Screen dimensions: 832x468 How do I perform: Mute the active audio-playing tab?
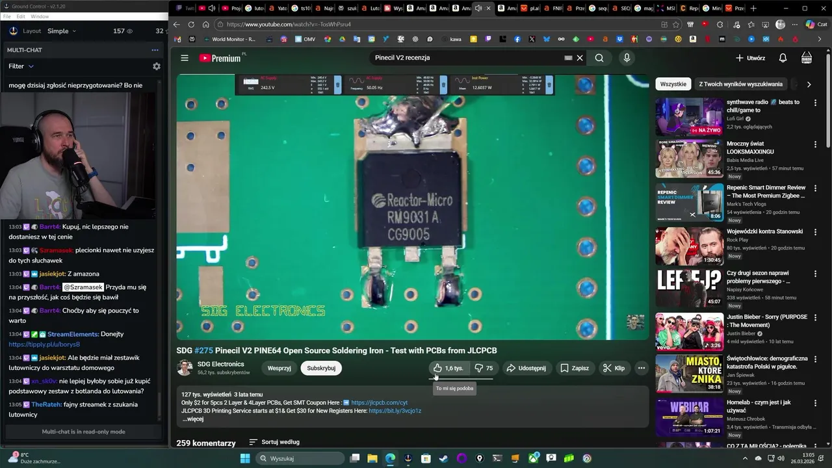click(478, 8)
